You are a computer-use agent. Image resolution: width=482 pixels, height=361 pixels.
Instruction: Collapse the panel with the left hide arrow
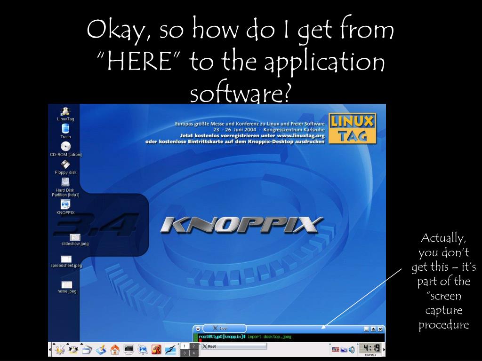coord(50,350)
